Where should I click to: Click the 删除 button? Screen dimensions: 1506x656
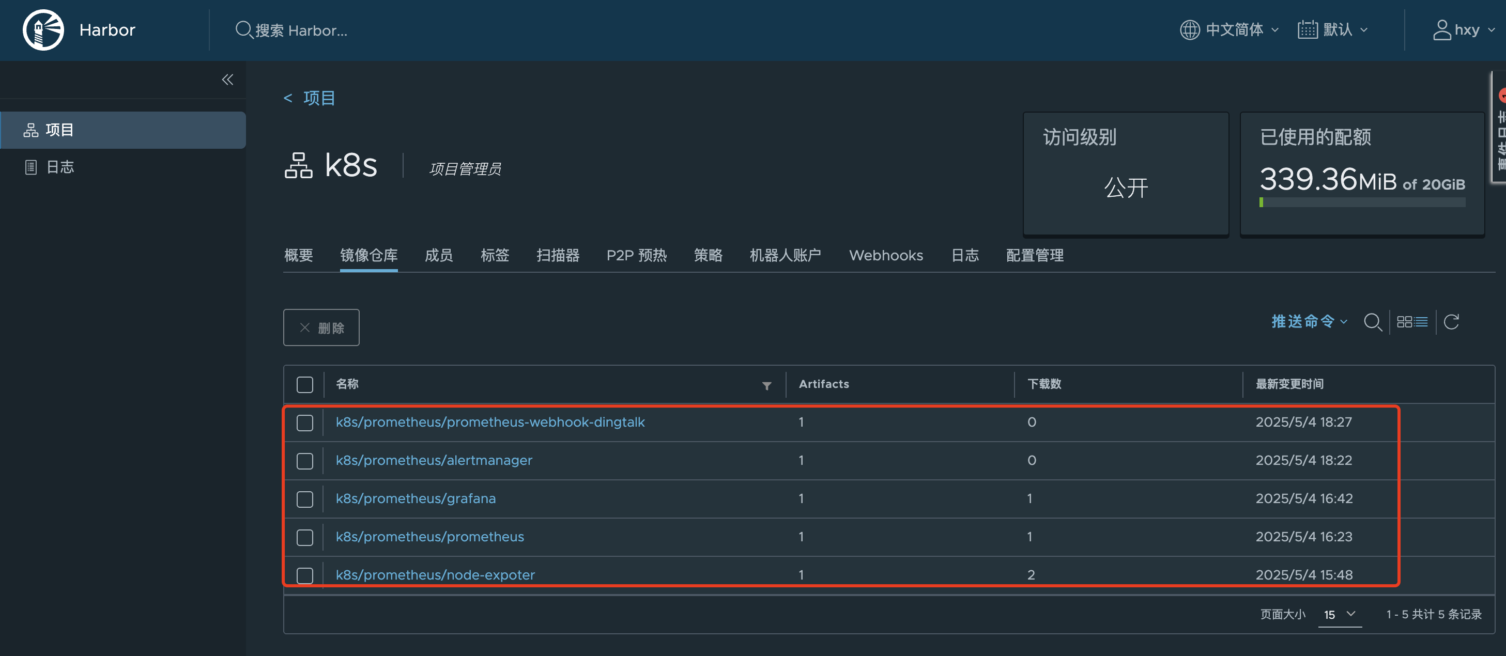pos(321,327)
